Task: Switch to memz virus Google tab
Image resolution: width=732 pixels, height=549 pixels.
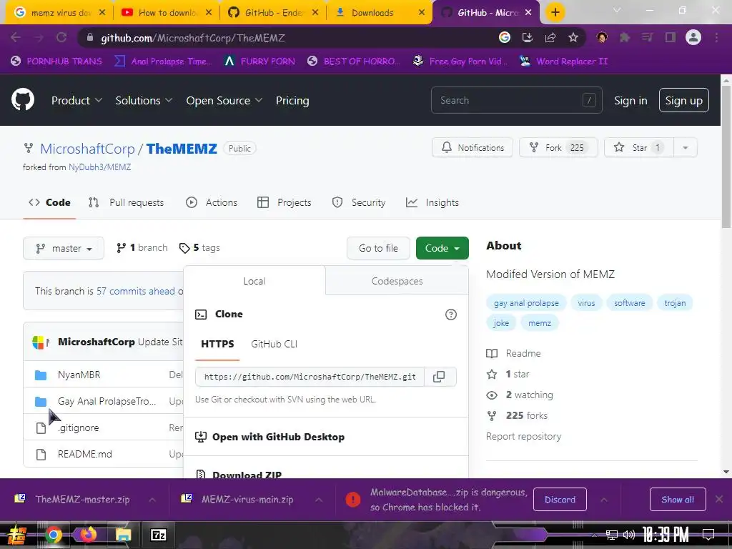Action: [59, 13]
